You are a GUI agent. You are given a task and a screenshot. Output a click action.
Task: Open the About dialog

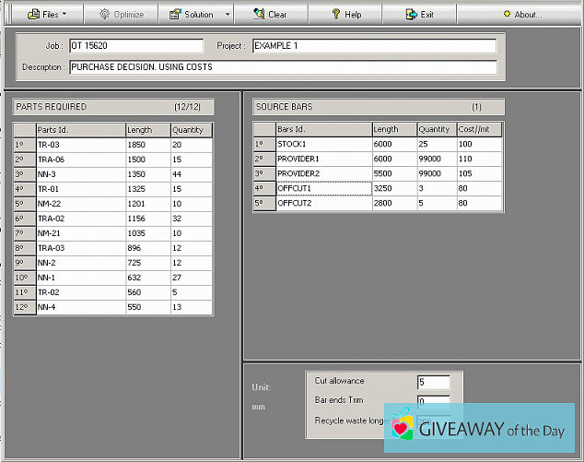coord(522,14)
